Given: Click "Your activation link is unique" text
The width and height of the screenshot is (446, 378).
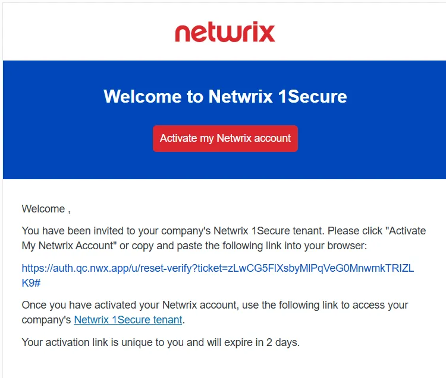Looking at the screenshot, I should (89, 342).
